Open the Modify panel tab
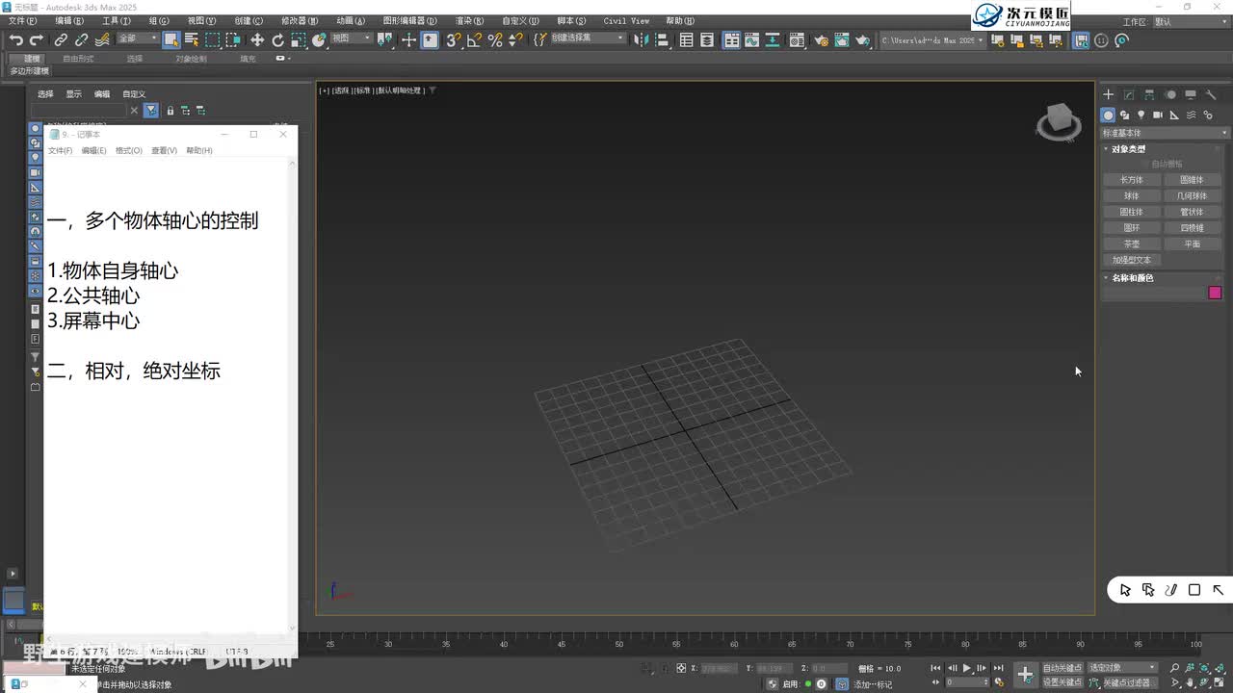Viewport: 1233px width, 693px height. 1129,94
